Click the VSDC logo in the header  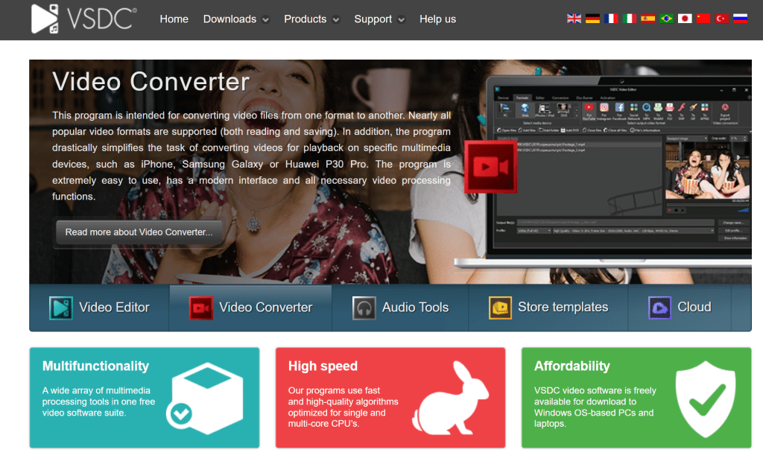[x=83, y=19]
